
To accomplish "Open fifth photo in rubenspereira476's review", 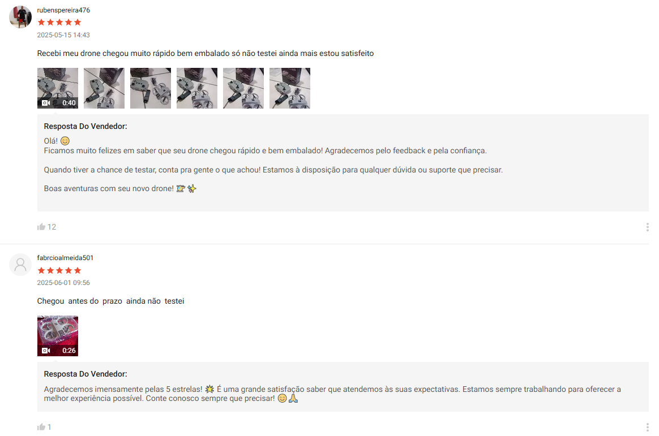I will click(243, 88).
